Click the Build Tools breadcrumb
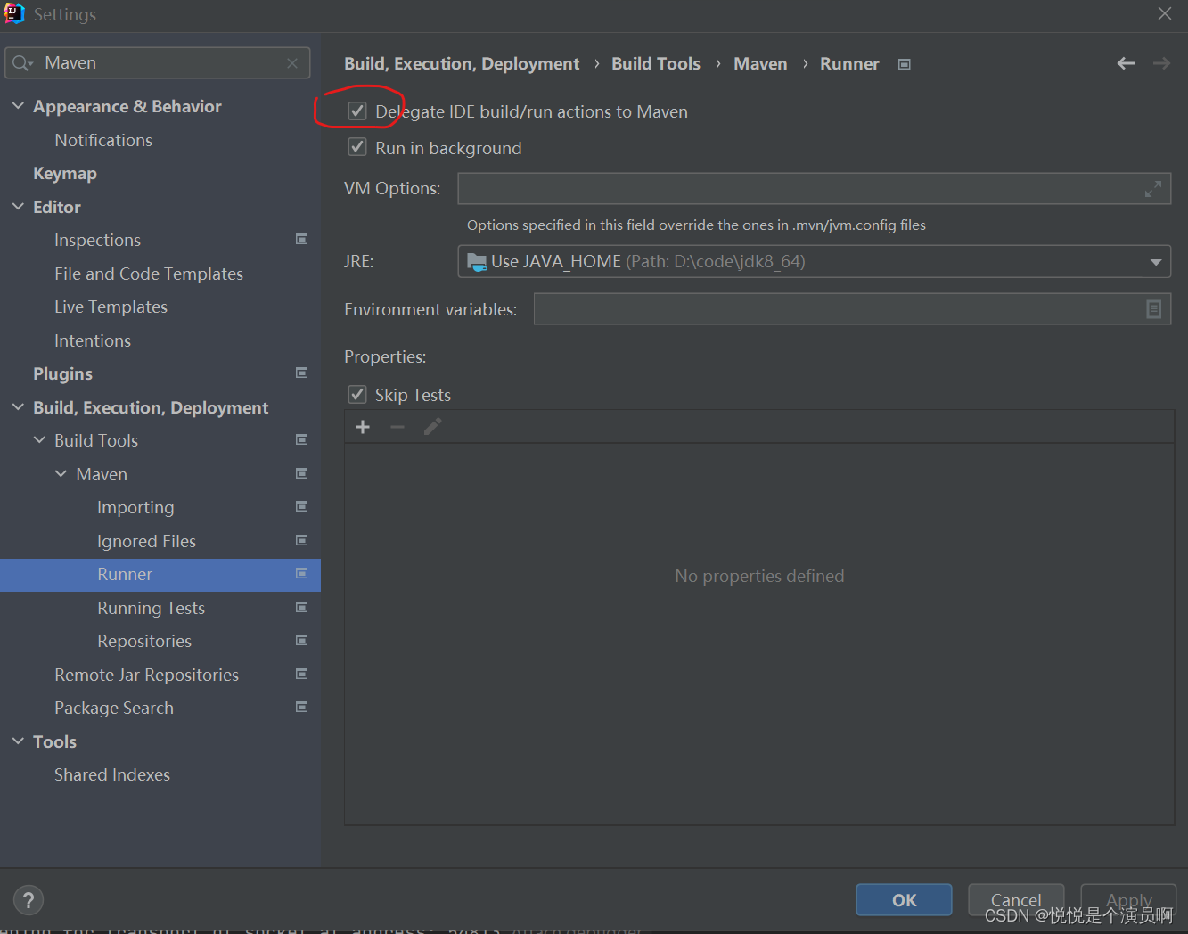This screenshot has height=934, width=1188. coord(656,64)
